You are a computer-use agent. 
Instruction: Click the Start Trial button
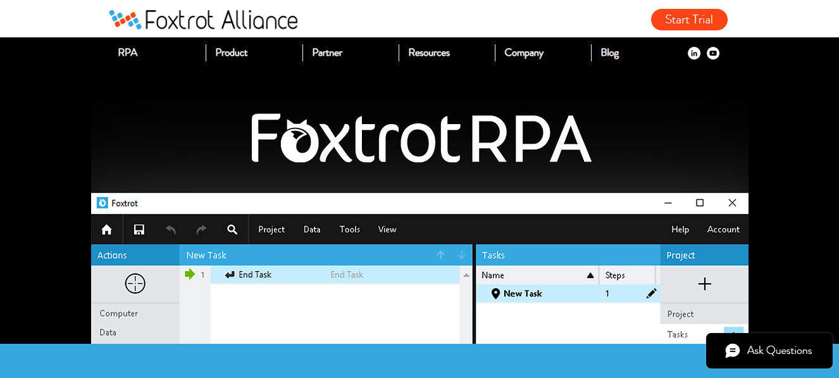pos(689,20)
